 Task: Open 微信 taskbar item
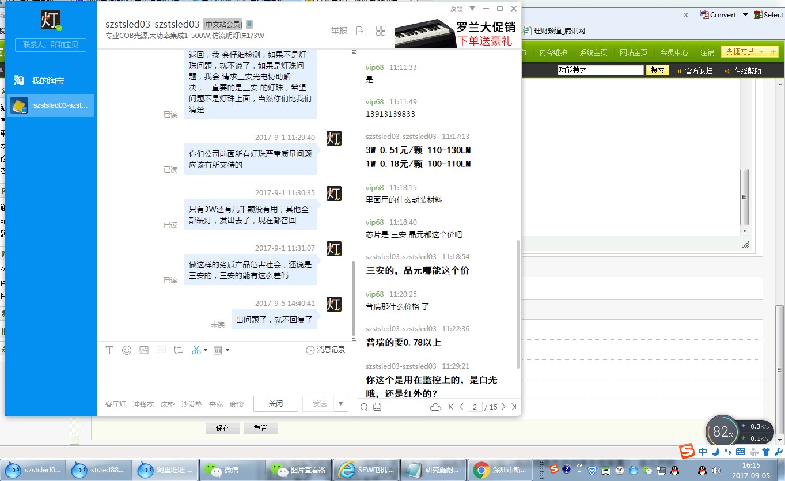coord(231,470)
